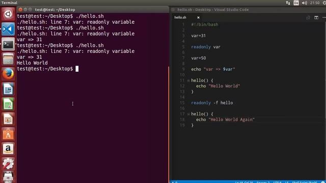Collapse the first hello() function fold
326x183 pixels.
point(188,80)
